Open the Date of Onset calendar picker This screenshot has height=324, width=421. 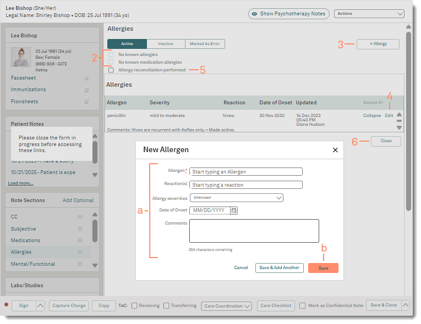[234, 210]
